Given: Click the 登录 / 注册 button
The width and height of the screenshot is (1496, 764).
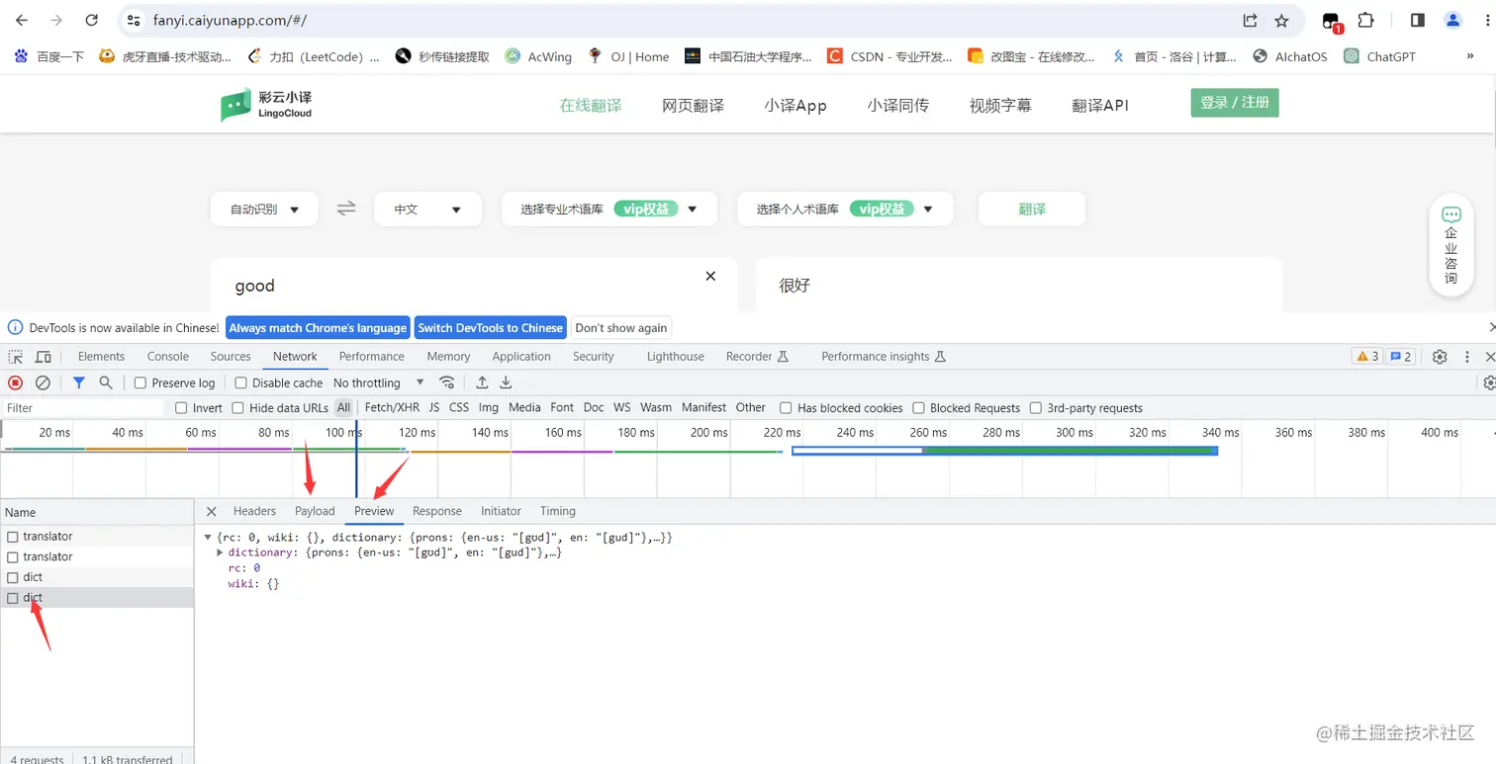Looking at the screenshot, I should click(x=1235, y=103).
